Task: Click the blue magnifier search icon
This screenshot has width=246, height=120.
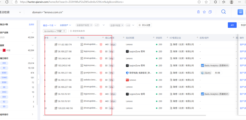Action: (224, 12)
